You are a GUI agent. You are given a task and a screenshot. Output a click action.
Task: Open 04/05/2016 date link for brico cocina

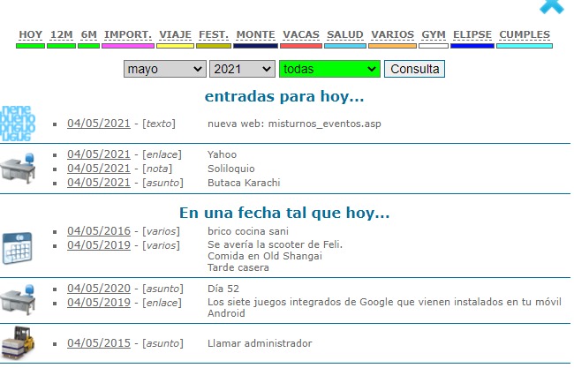(99, 231)
